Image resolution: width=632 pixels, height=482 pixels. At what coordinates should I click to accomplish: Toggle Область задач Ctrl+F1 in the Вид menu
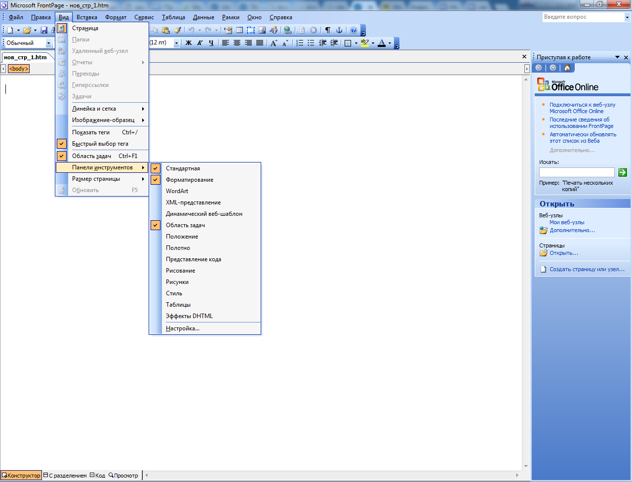coord(102,156)
